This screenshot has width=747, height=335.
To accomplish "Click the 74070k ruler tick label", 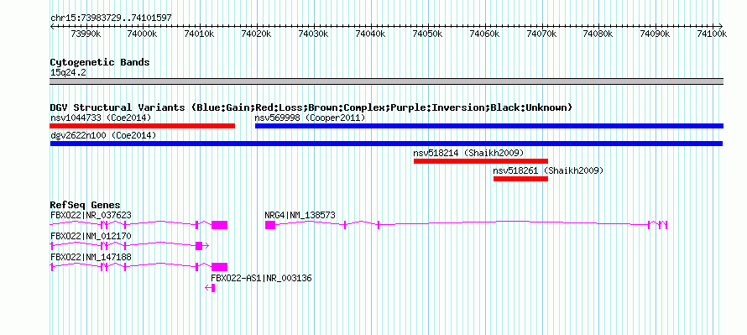I will tap(541, 34).
